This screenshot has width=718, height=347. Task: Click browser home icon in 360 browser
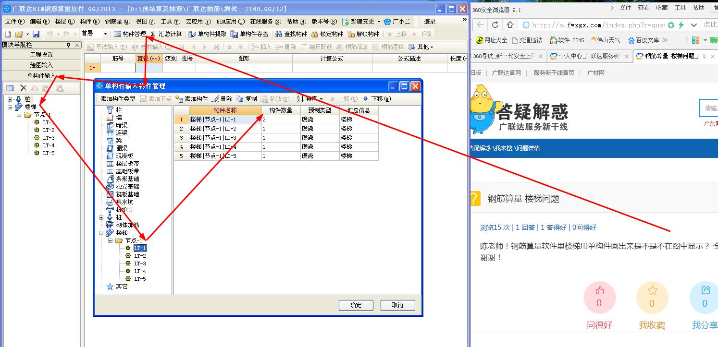pyautogui.click(x=510, y=25)
